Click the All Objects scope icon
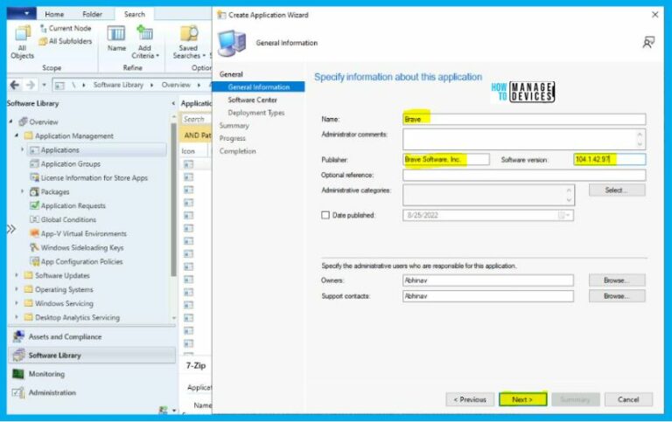The width and height of the screenshot is (672, 422). [x=23, y=42]
